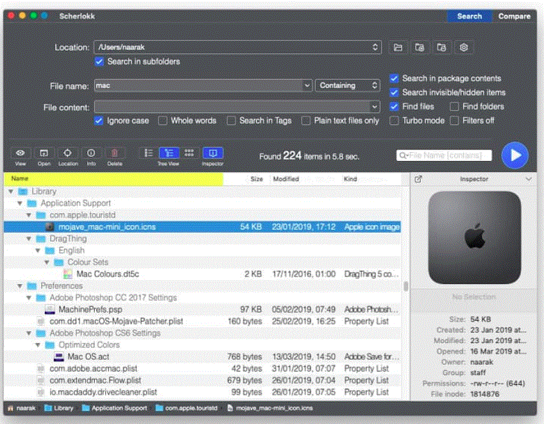Open the Location path dropdown

tap(237, 47)
